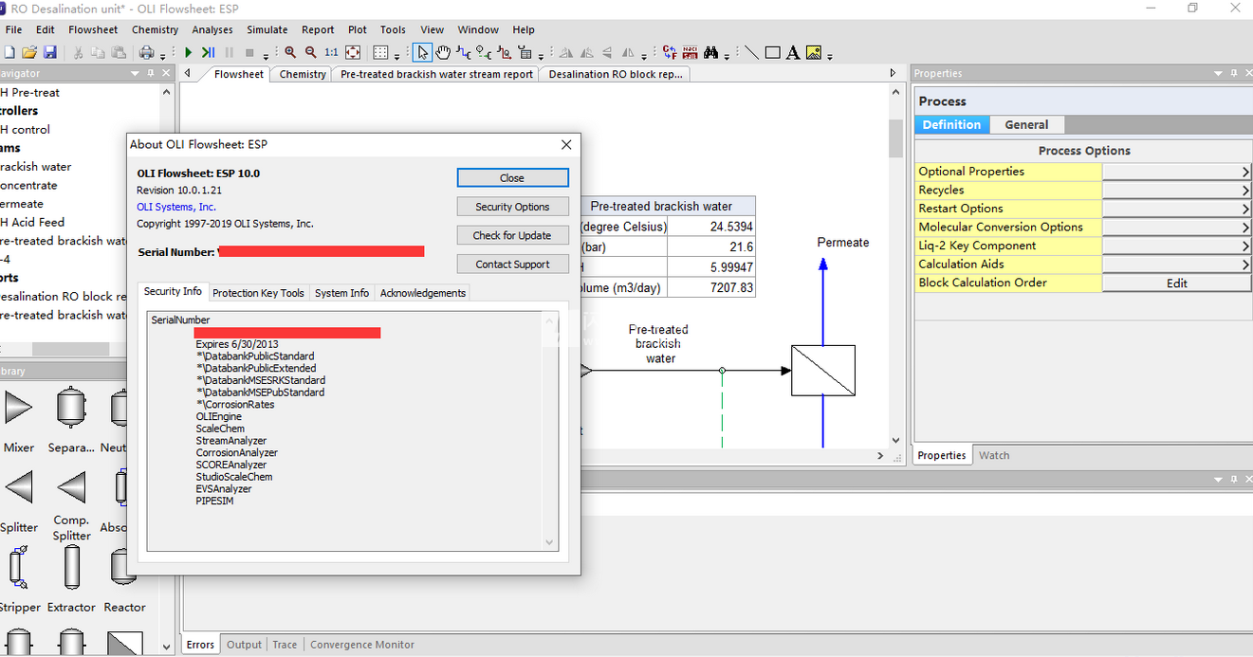Open the NaCl names manager icon
Image resolution: width=1253 pixels, height=657 pixels.
coord(691,53)
